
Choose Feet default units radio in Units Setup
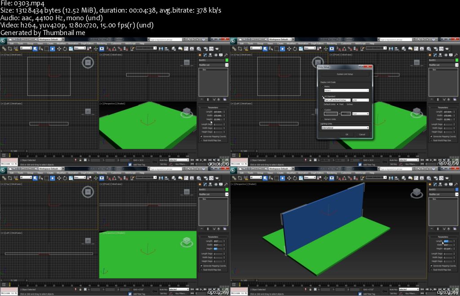click(338, 104)
